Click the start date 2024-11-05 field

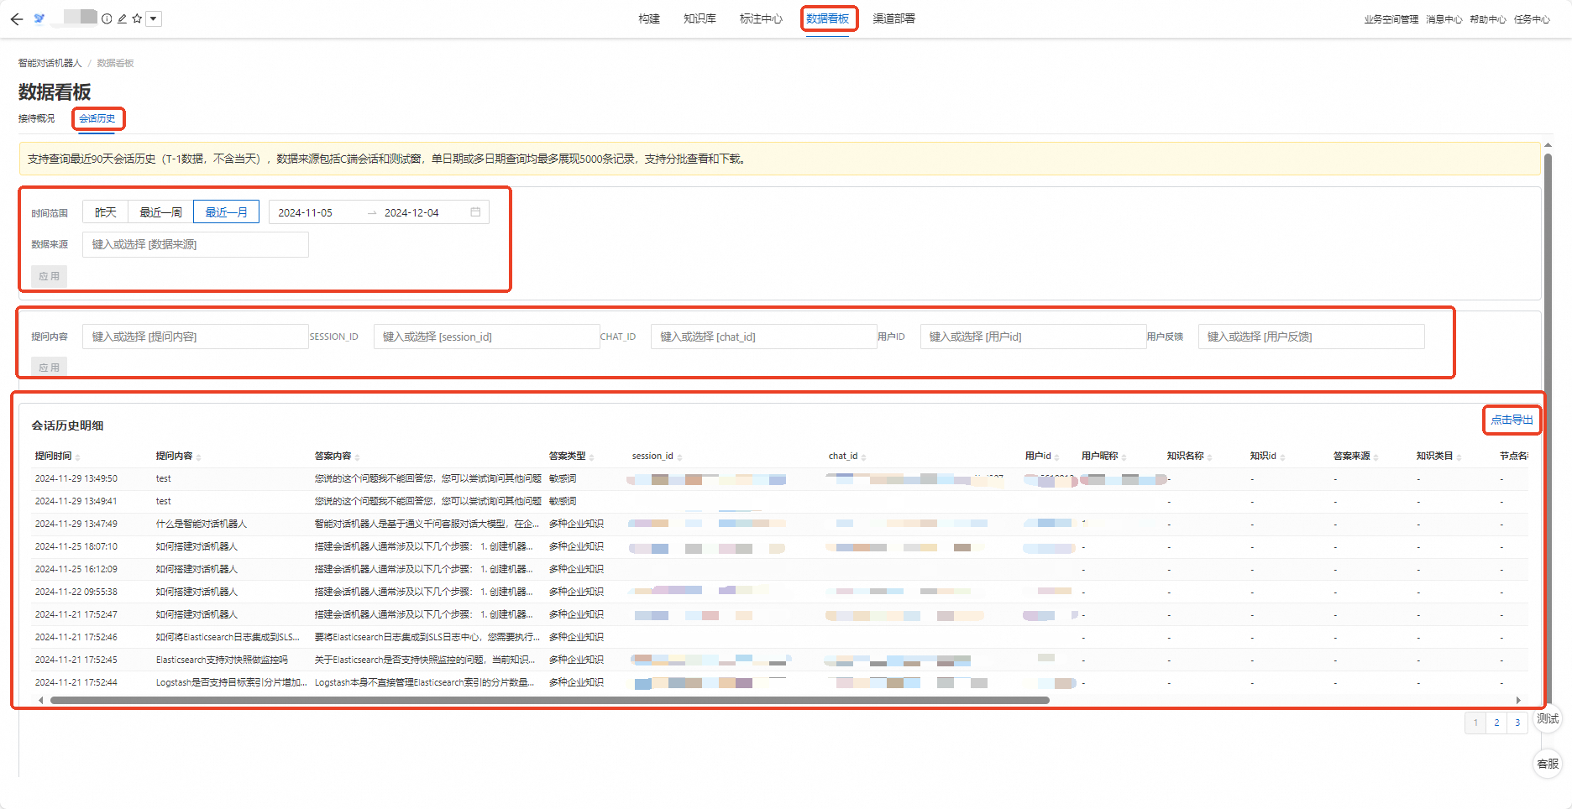[306, 212]
